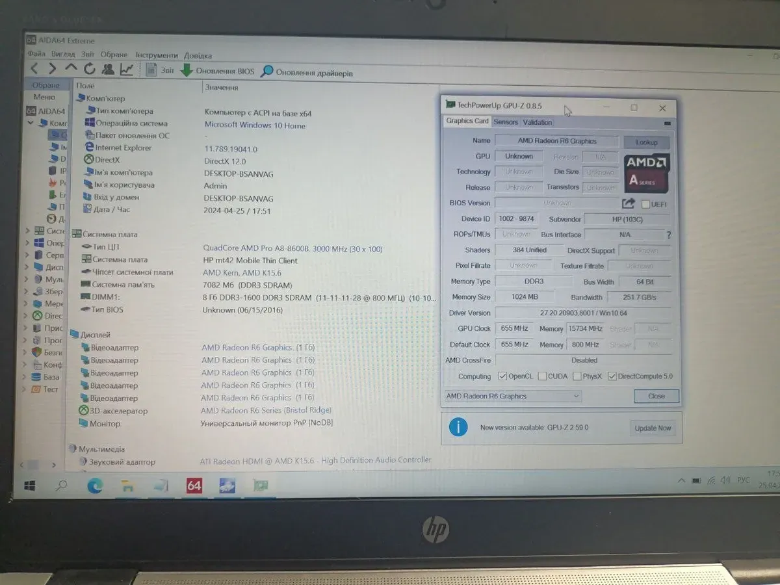Click the driver update magnifier icon
The width and height of the screenshot is (780, 585).
click(266, 71)
